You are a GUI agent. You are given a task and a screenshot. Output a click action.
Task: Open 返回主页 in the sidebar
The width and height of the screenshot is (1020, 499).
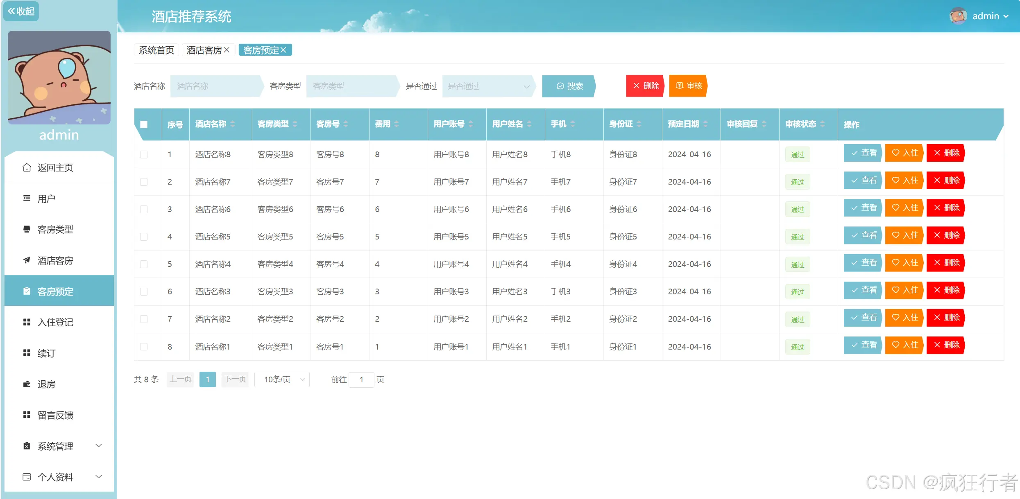pos(59,167)
